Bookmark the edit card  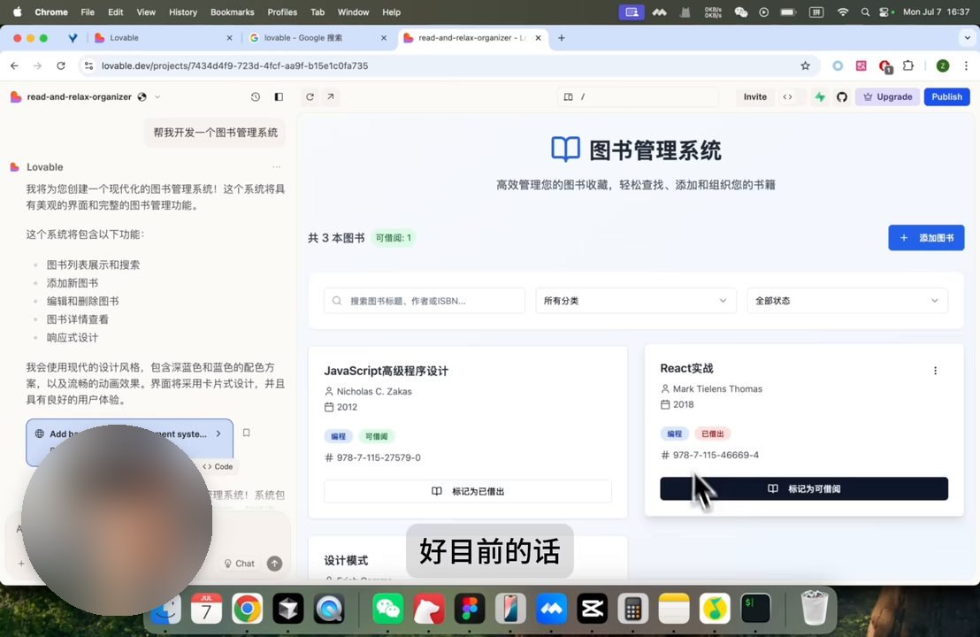click(246, 433)
